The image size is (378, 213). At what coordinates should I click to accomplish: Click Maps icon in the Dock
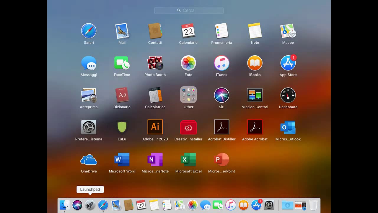pos(180,205)
